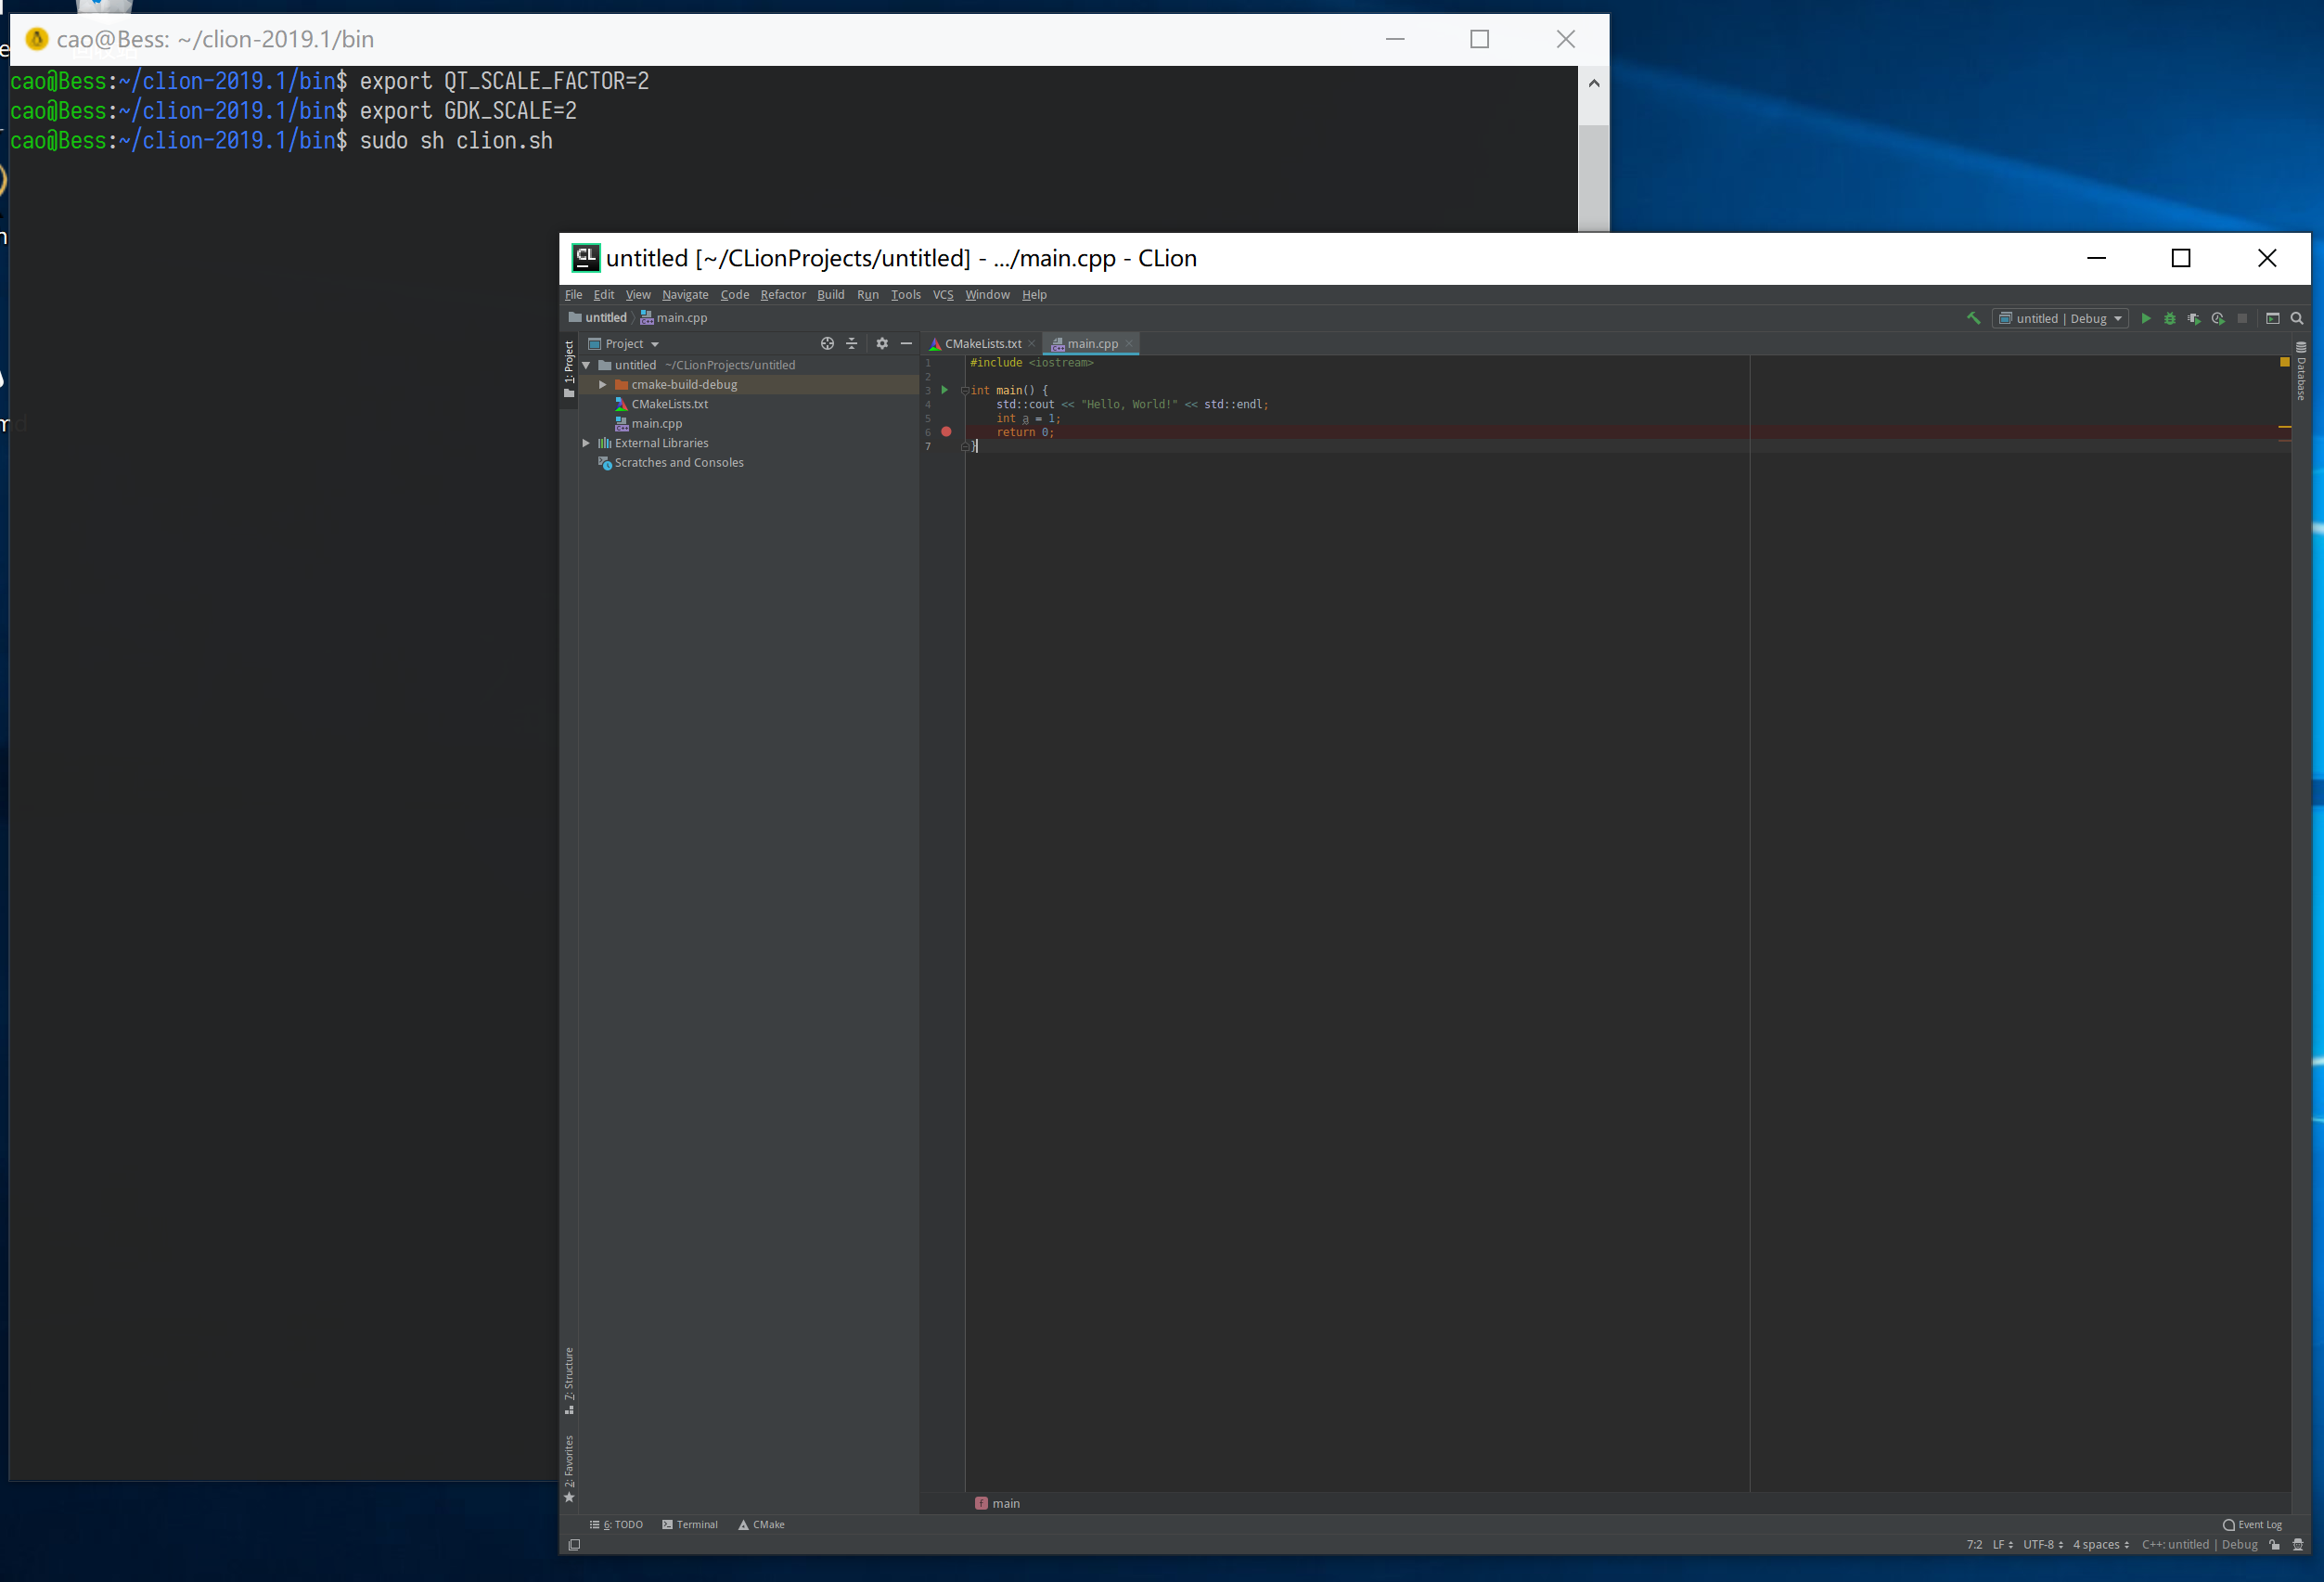Start debugging with the bug icon

point(2169,319)
